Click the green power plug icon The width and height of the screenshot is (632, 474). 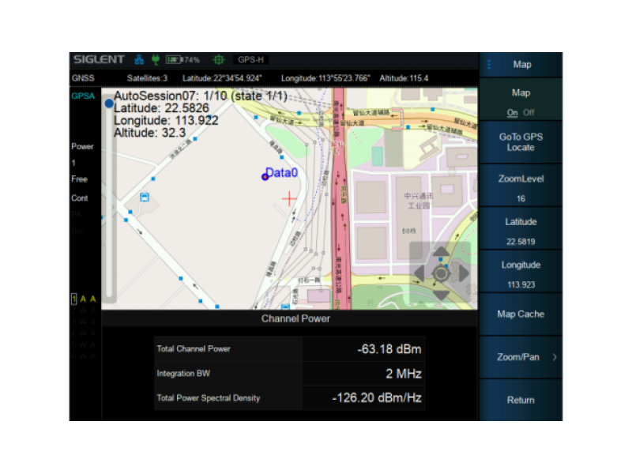click(155, 60)
